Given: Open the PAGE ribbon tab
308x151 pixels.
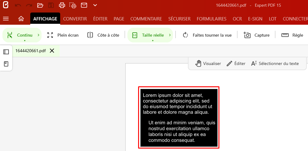Looking at the screenshot, I should pyautogui.click(x=119, y=19).
